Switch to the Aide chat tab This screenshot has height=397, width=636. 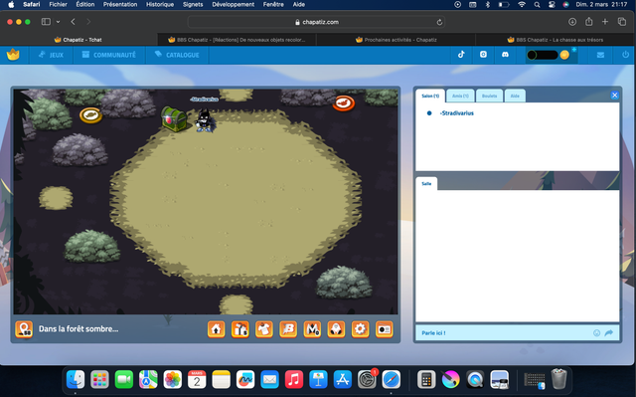tap(515, 96)
